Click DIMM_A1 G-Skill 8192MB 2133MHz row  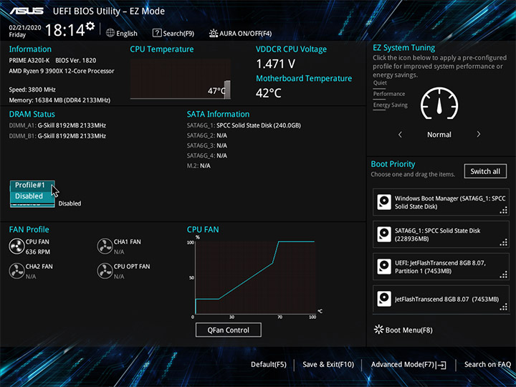tap(57, 125)
